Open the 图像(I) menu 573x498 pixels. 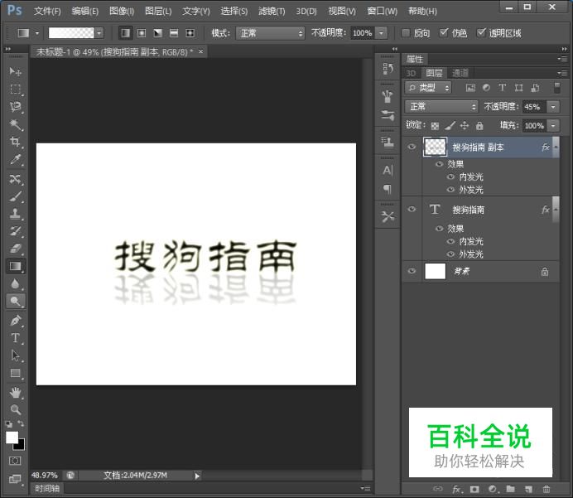tap(122, 12)
